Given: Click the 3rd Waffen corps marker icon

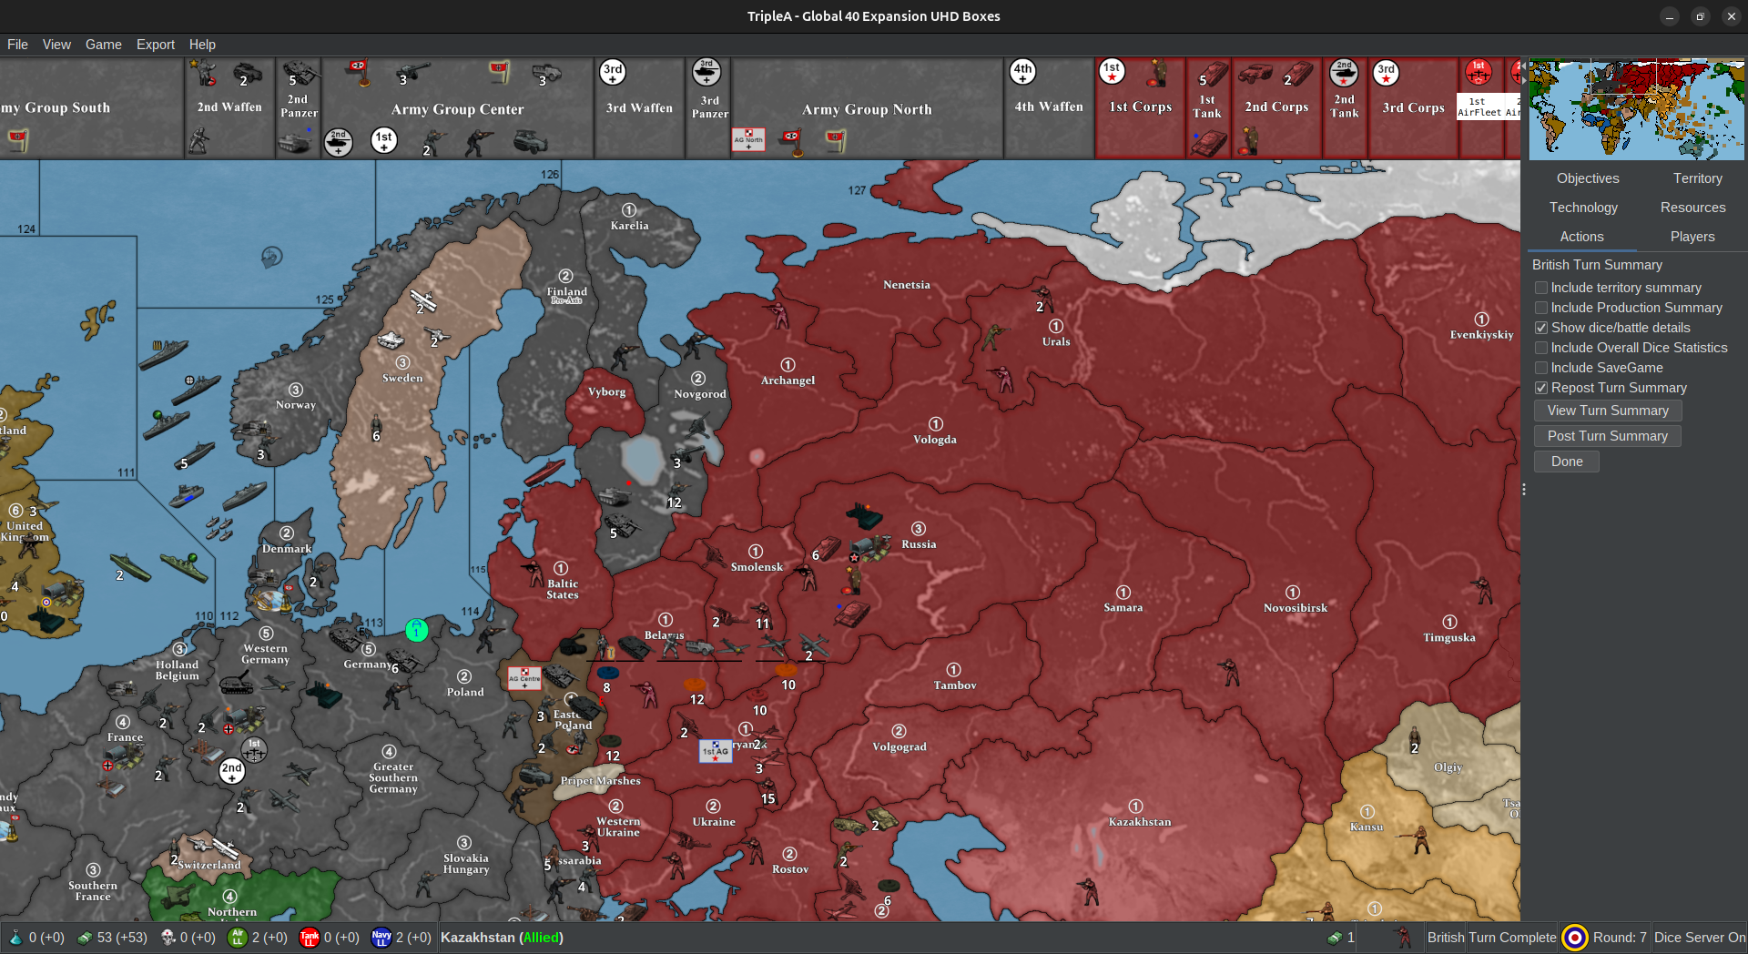Looking at the screenshot, I should [613, 72].
